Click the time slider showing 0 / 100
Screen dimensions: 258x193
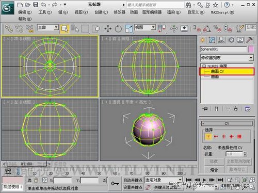26,164
